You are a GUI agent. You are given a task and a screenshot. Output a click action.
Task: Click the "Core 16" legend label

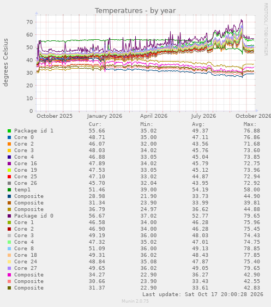click(x=26, y=164)
